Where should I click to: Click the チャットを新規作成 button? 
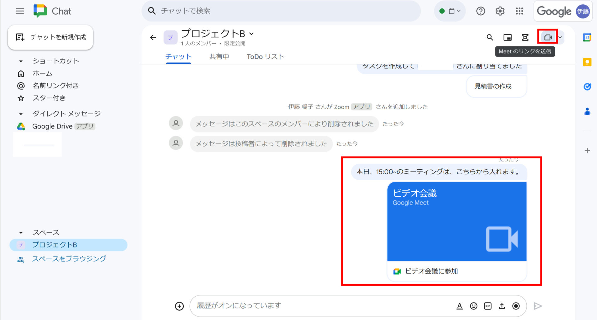click(50, 37)
